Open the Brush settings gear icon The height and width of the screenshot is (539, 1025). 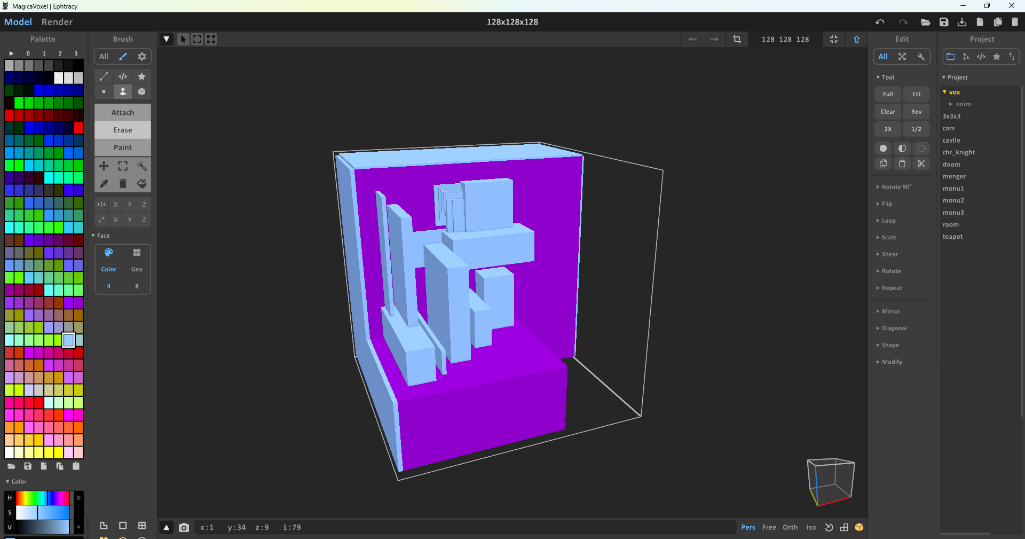tap(141, 57)
